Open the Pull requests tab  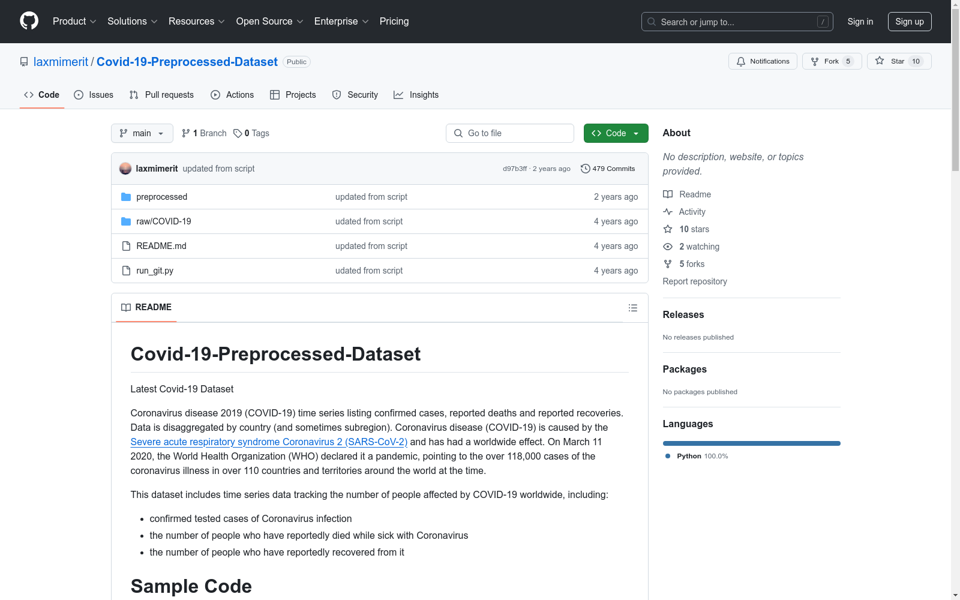[161, 95]
